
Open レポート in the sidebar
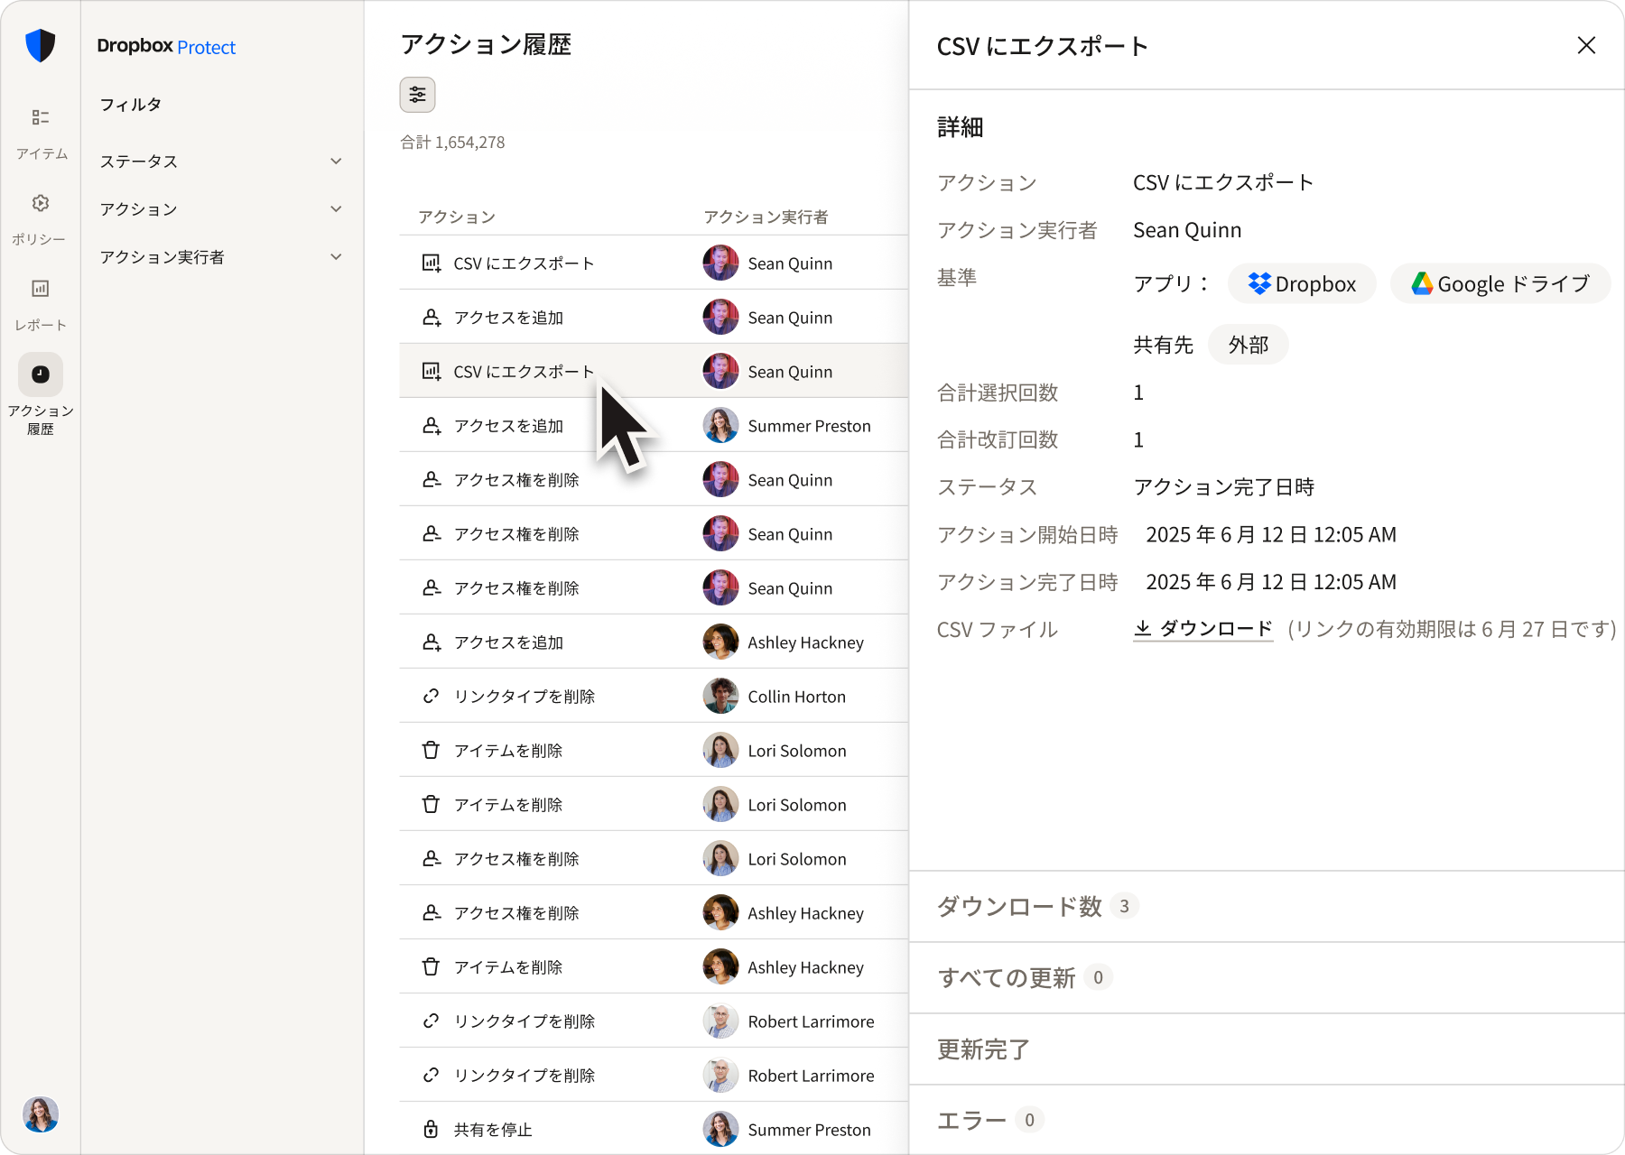[41, 305]
